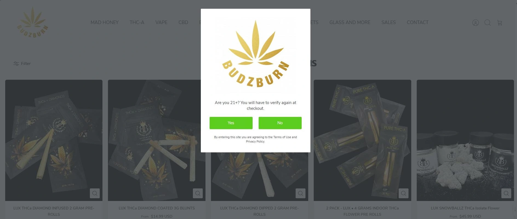The width and height of the screenshot is (517, 219).
Task: Quick view the Diamond Dipped Pre-Rolls product
Action: click(x=301, y=193)
